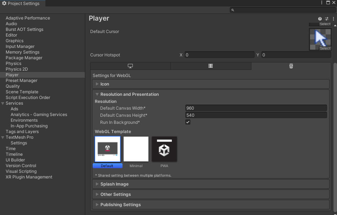The image size is (337, 215).
Task: Open Preset Manager settings
Action: [22, 81]
